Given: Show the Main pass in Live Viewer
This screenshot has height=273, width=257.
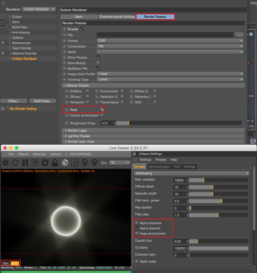Looking at the screenshot, I should coord(6,263).
